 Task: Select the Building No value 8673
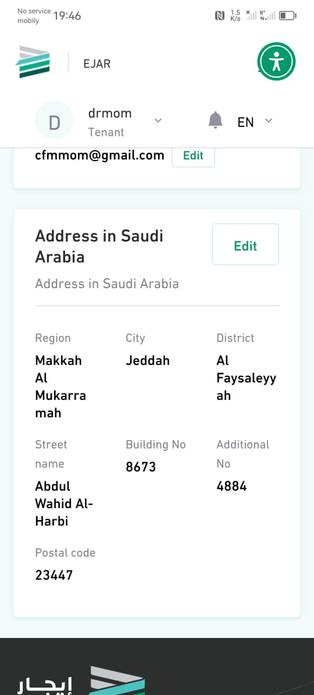point(141,467)
